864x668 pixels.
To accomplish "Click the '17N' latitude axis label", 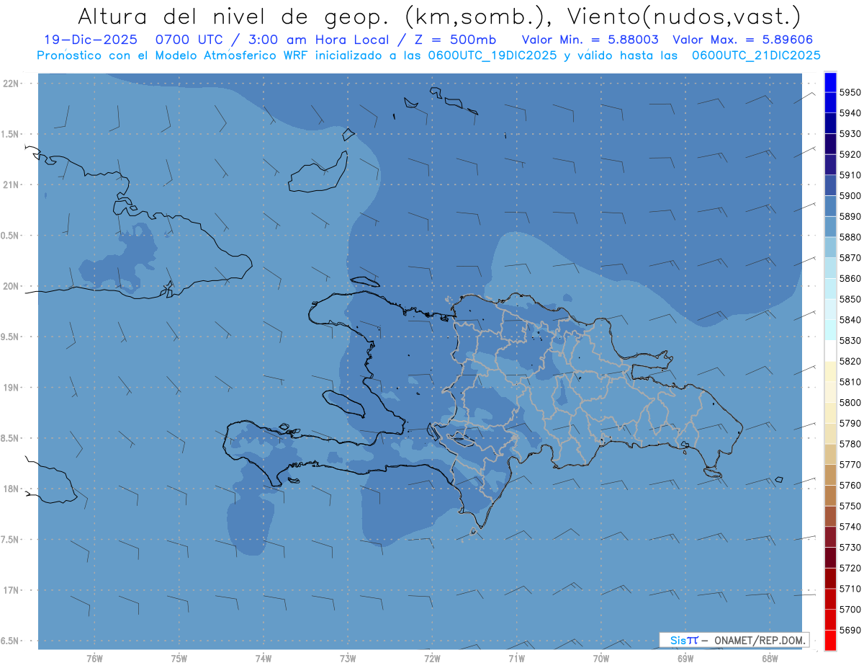I will point(12,590).
